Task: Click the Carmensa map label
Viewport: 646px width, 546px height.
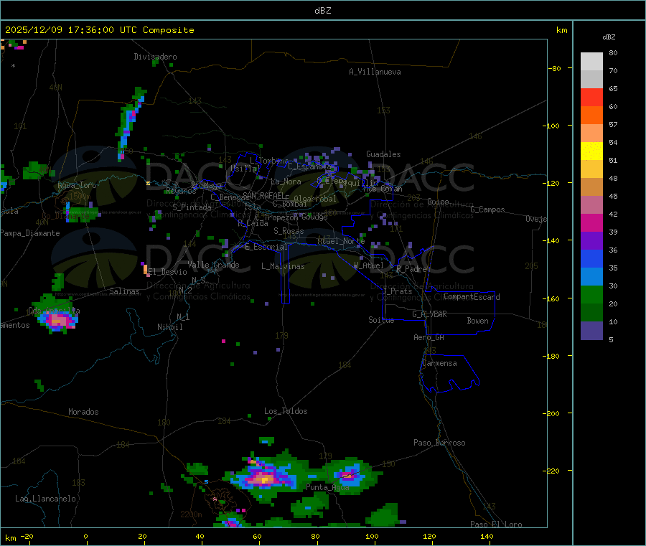Action: click(x=439, y=363)
